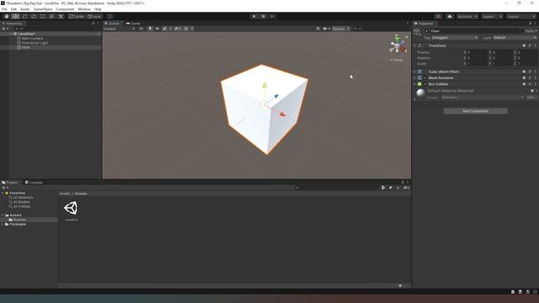539x303 pixels.
Task: Toggle Box Collider enabled checkbox
Action: (x=425, y=84)
